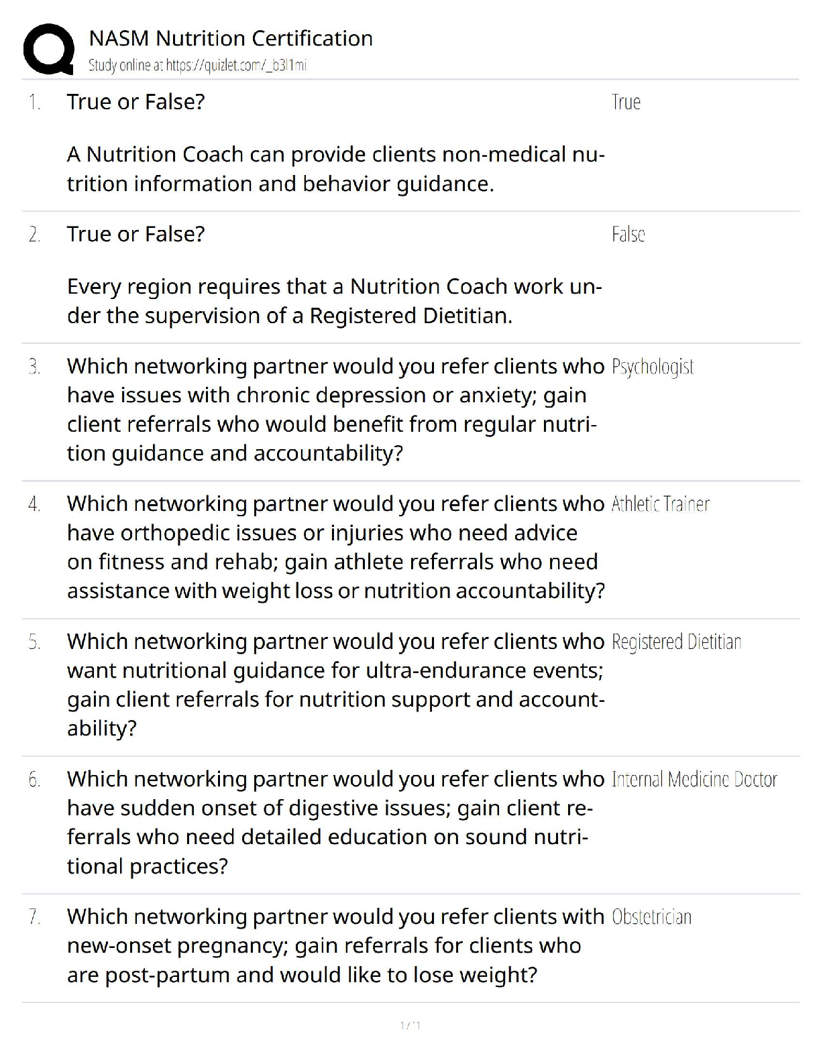The image size is (821, 1062).
Task: Click the new-onset pregnancy question text
Action: [334, 945]
